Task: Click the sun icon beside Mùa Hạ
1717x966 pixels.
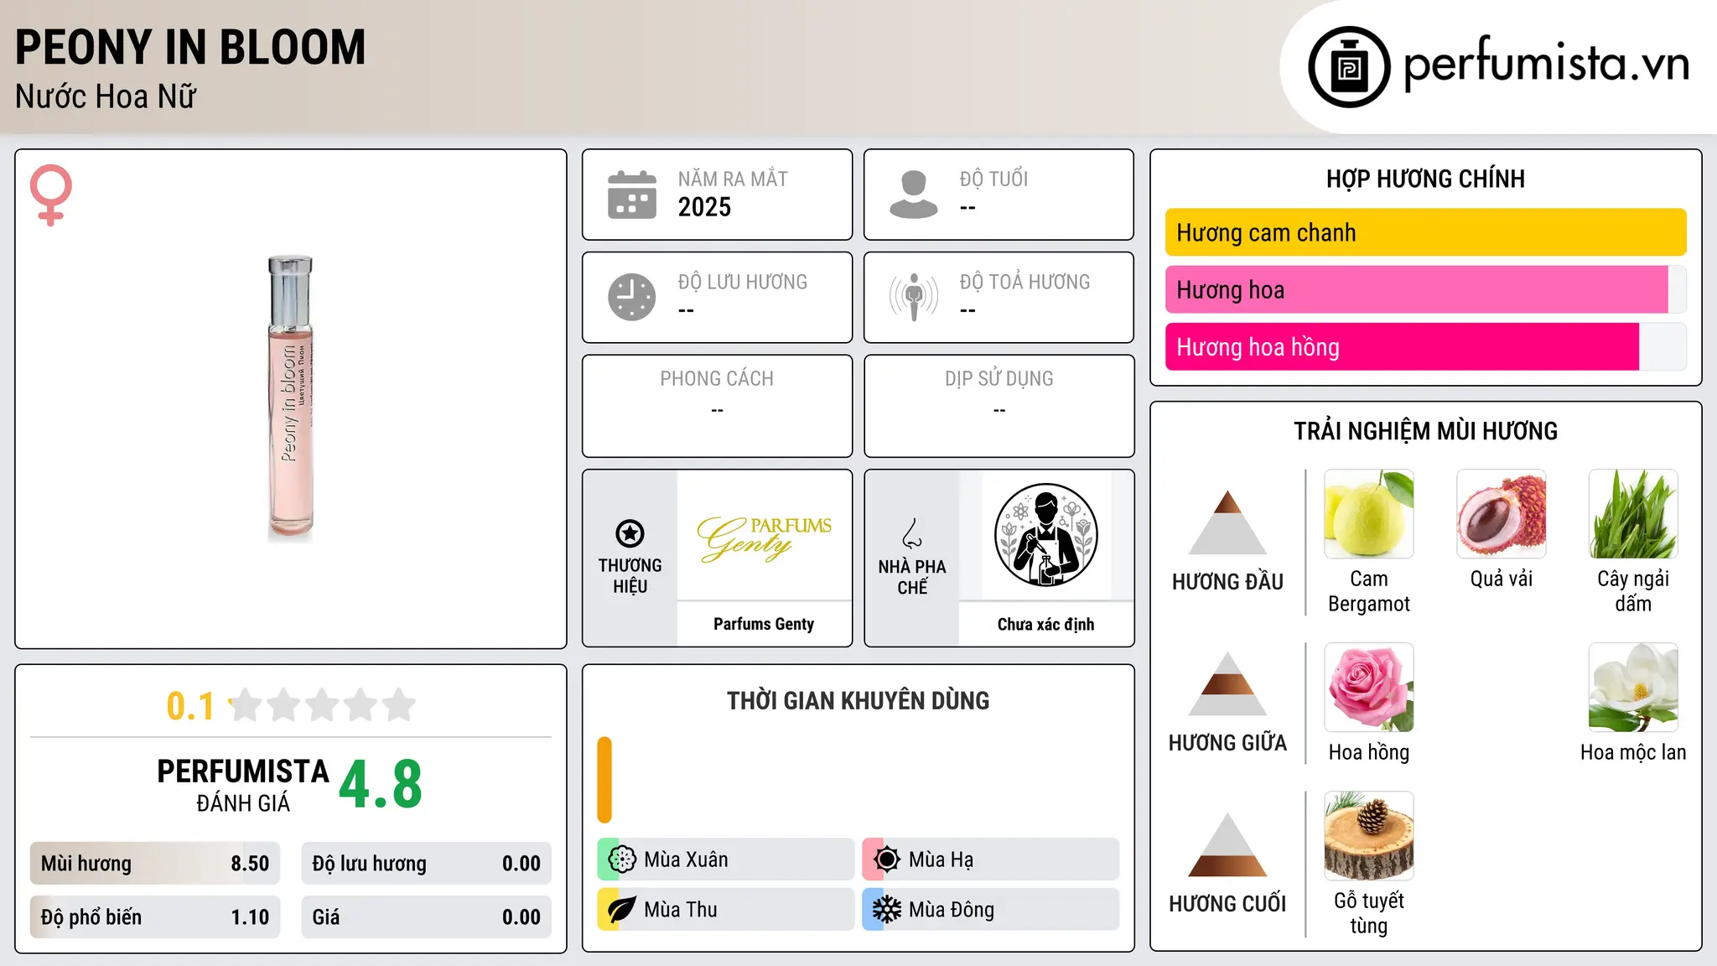Action: (x=887, y=860)
